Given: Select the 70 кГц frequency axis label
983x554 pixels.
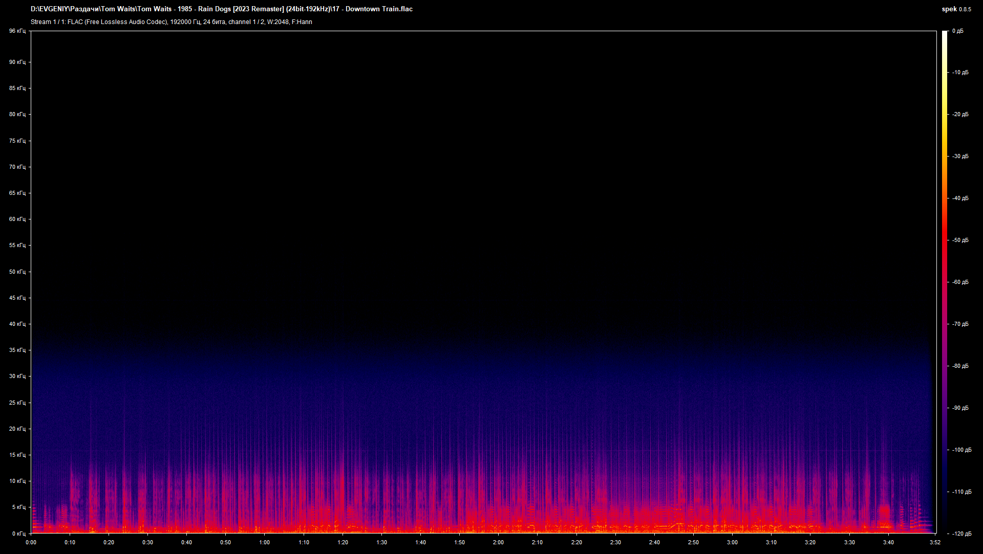Looking at the screenshot, I should [x=17, y=167].
